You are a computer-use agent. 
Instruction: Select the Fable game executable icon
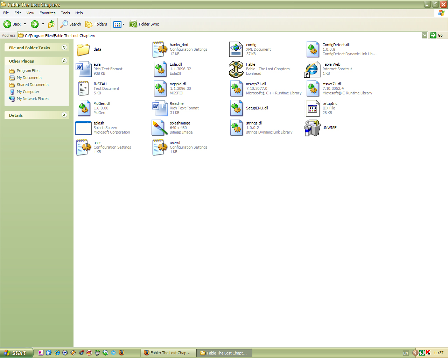pos(236,69)
